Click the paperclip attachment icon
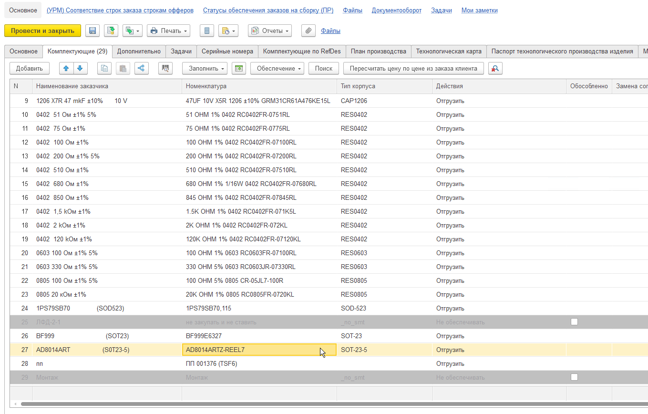 [309, 31]
